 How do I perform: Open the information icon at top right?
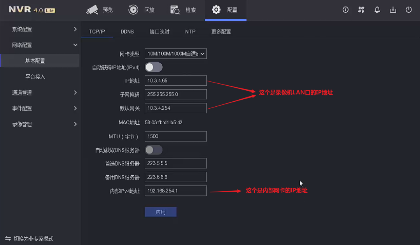(x=345, y=10)
